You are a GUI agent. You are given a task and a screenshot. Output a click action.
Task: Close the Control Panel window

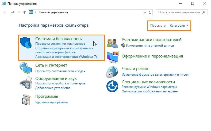coord(205,3)
